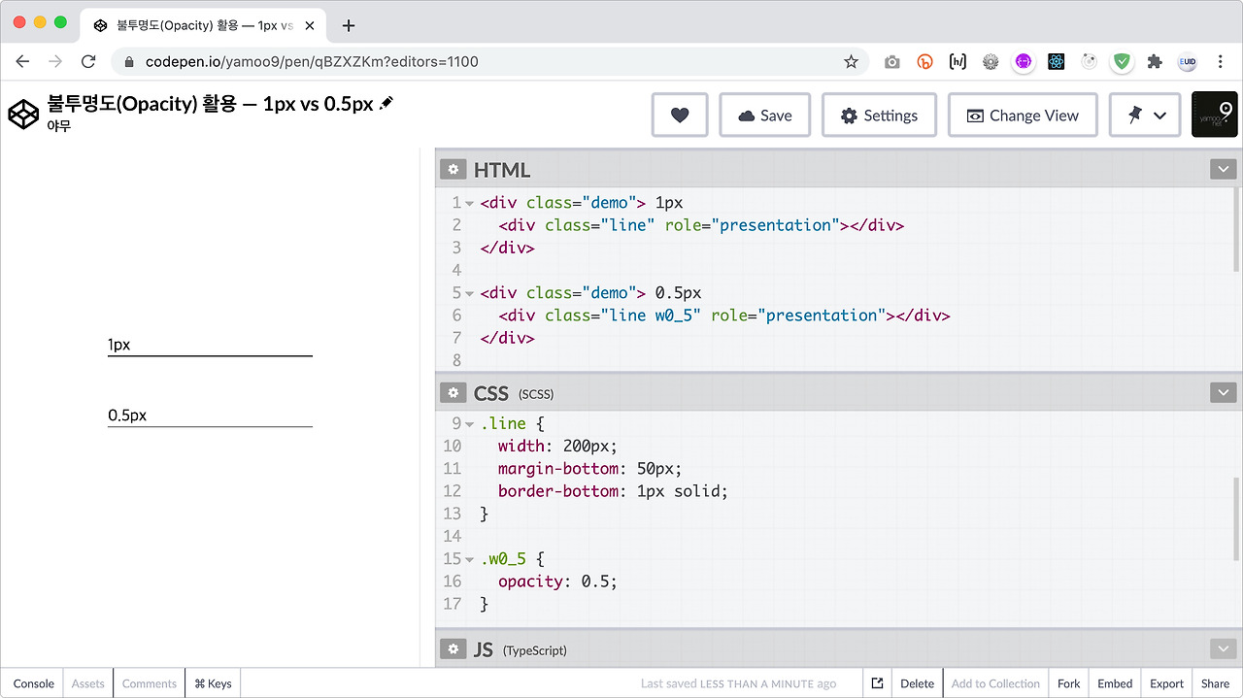Collapse the code fold arrow on HTML line 1
This screenshot has width=1243, height=698.
click(470, 204)
